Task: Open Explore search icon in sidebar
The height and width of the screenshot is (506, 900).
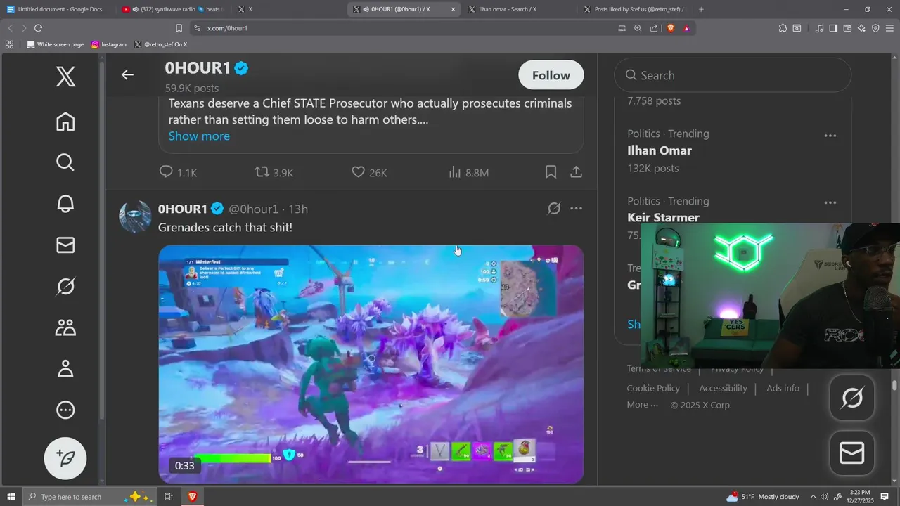Action: [x=65, y=162]
